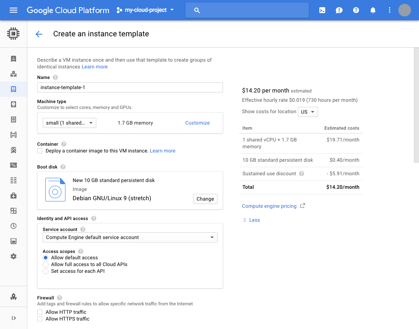Check Allow HTTP traffic
Viewport: 419px width, 329px height.
tap(40, 312)
